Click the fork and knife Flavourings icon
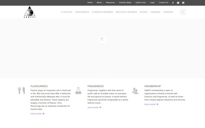This screenshot has height=128, width=205. click(21, 90)
